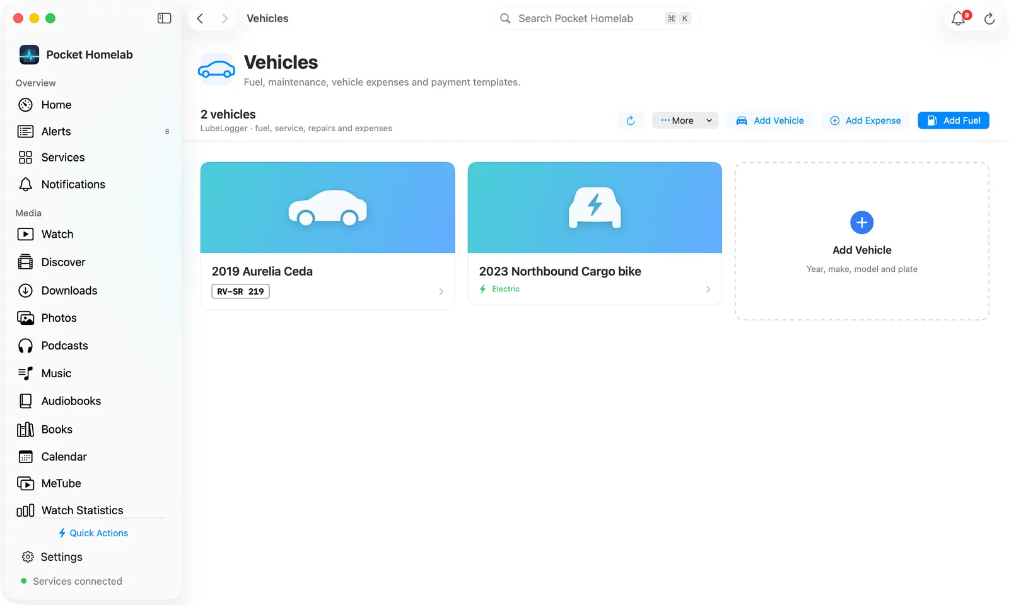Image resolution: width=1009 pixels, height=605 pixels.
Task: Click the search magnifier icon
Action: click(x=505, y=18)
